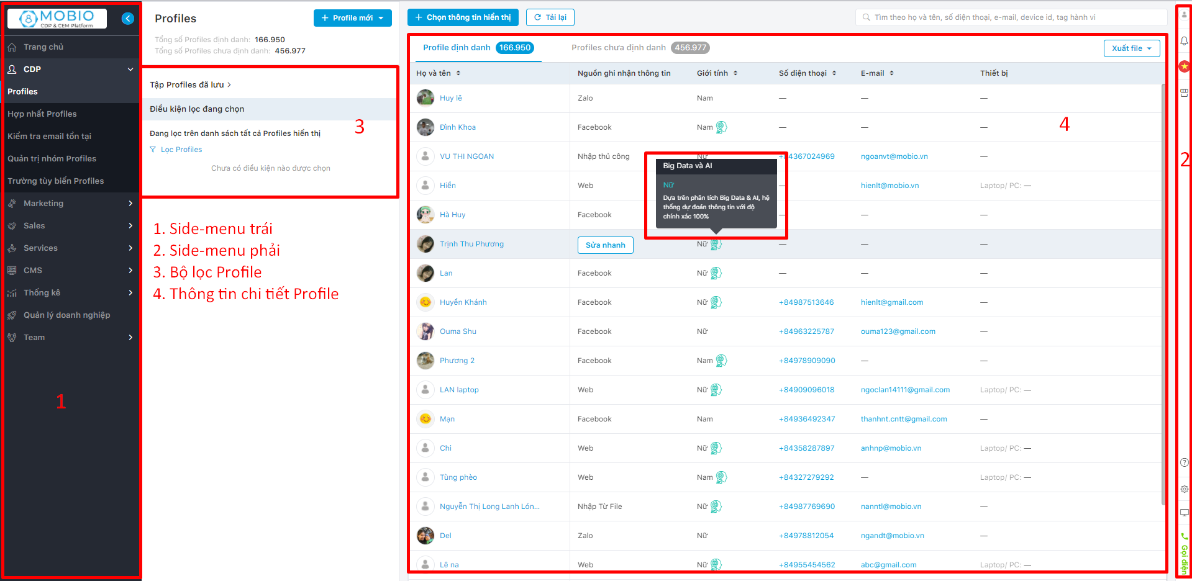Image resolution: width=1192 pixels, height=581 pixels.
Task: Click the Thống kê chart icon
Action: click(x=12, y=293)
